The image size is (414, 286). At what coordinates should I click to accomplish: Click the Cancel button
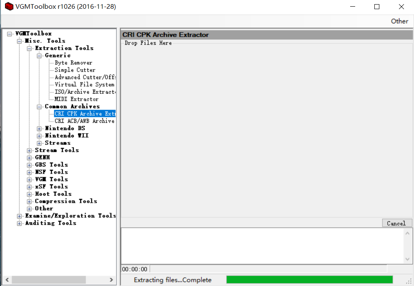(397, 223)
